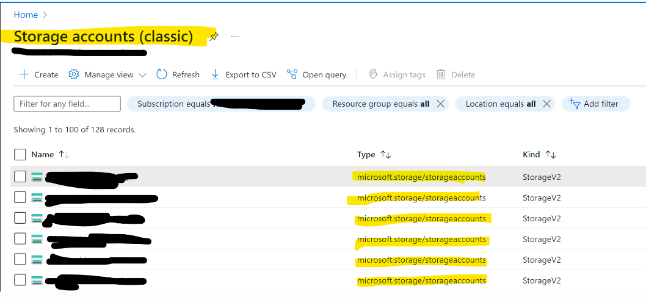This screenshot has width=646, height=303.
Task: Focus the Filter for any field box
Action: [x=67, y=104]
